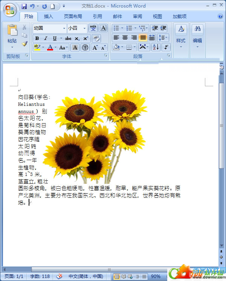Screen dimensions: 226x281
Task: Paste clipboard contents with 粘贴
Action: click(12, 37)
